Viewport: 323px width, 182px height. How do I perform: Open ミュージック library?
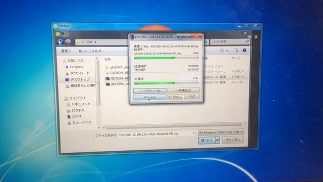(x=79, y=122)
